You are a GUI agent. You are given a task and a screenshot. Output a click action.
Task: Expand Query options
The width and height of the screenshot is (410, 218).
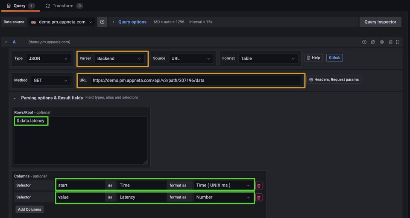pyautogui.click(x=132, y=22)
